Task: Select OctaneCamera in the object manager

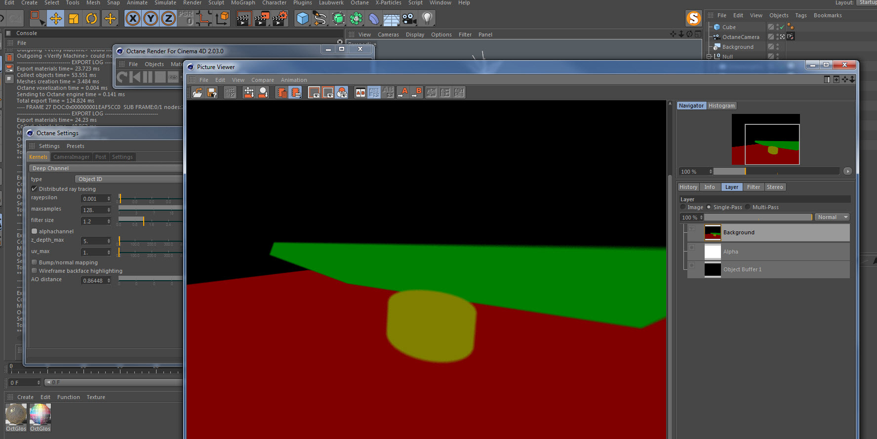Action: [741, 37]
